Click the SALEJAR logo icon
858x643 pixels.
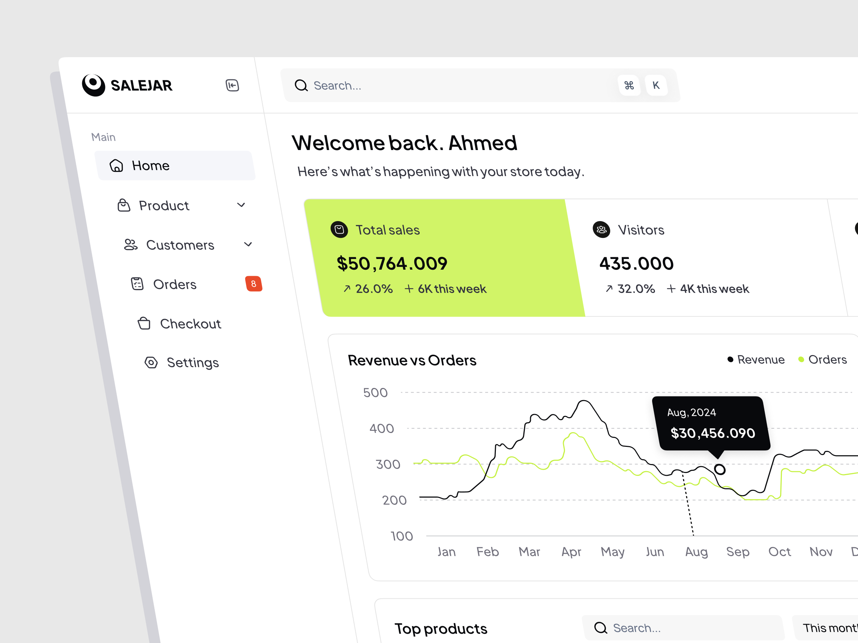pos(93,85)
